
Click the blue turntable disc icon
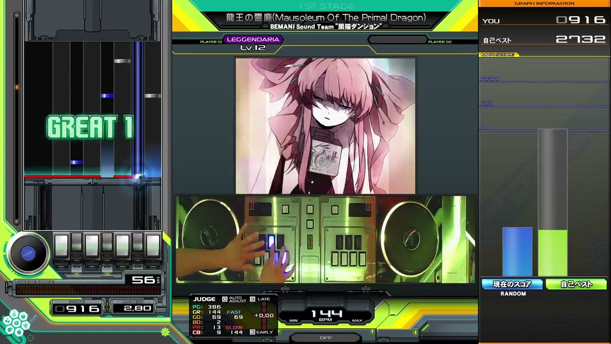tap(28, 253)
